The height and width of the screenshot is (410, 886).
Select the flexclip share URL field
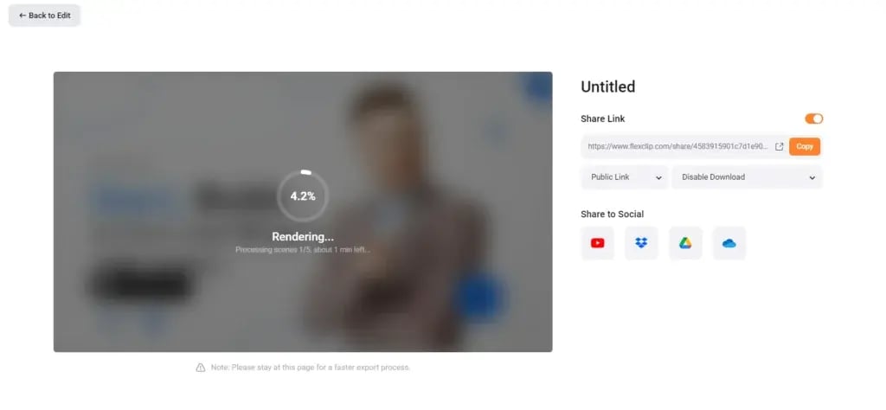click(x=678, y=146)
